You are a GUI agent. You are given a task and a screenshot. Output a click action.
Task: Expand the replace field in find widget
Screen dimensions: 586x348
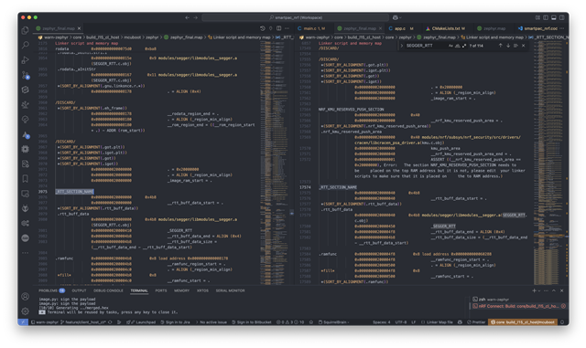point(402,46)
